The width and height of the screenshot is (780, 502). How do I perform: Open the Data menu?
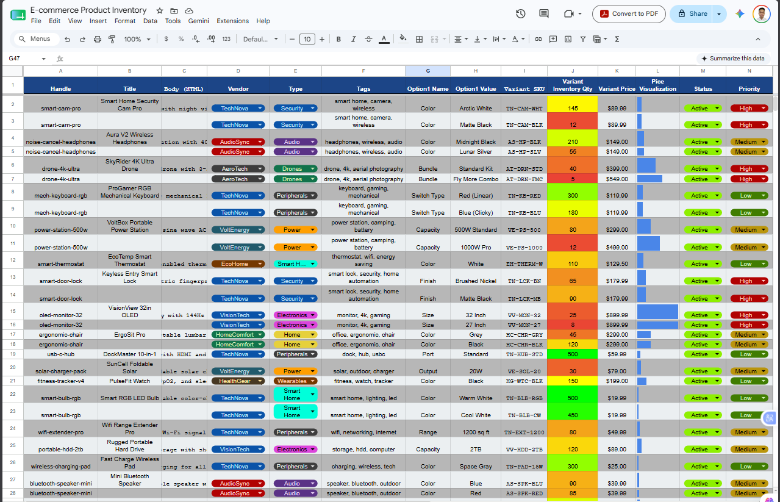150,21
